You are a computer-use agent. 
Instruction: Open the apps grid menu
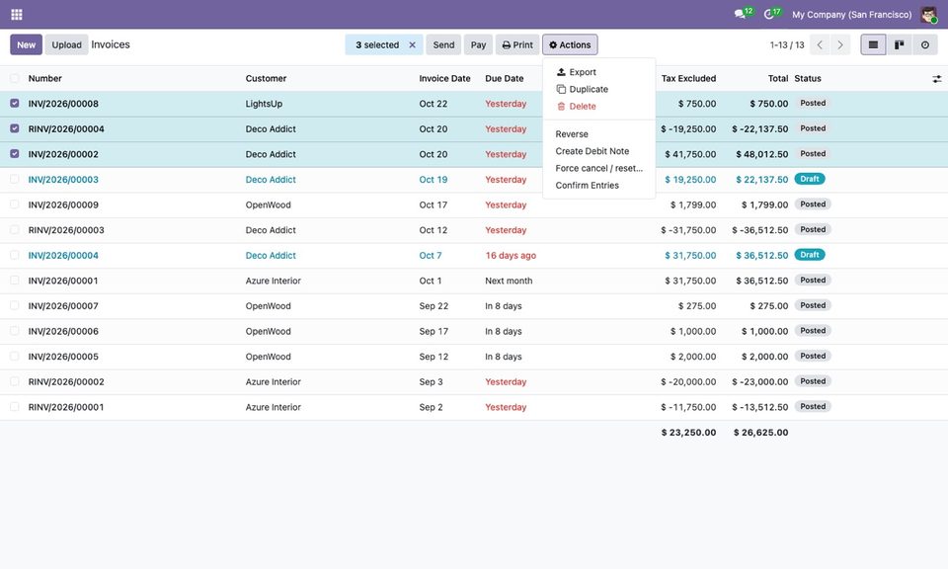[x=17, y=14]
